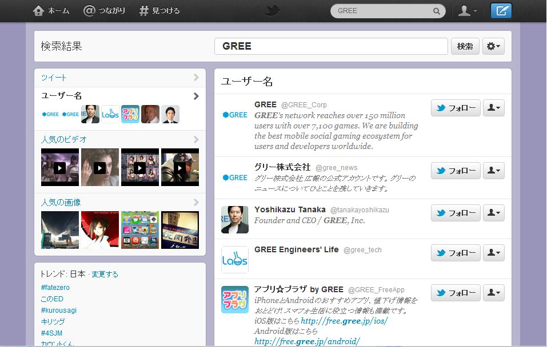The image size is (547, 347).
Task: Open the 人気のビデオ section link
Action: [x=63, y=139]
